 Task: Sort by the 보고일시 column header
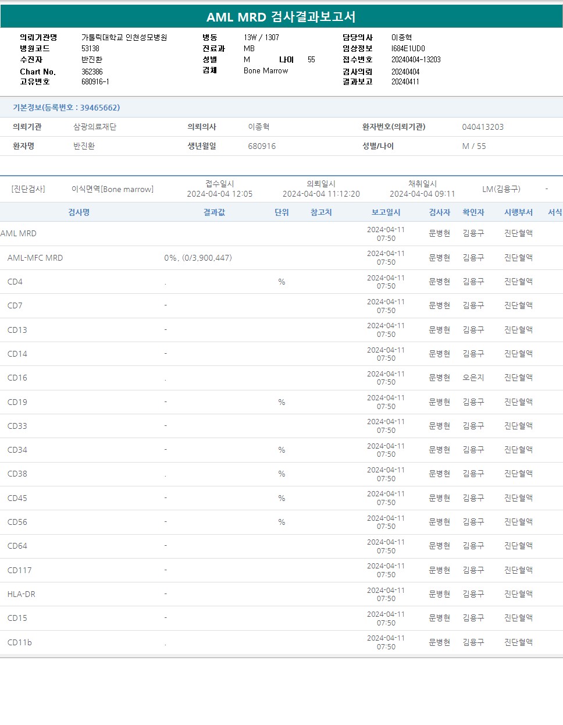pos(386,212)
